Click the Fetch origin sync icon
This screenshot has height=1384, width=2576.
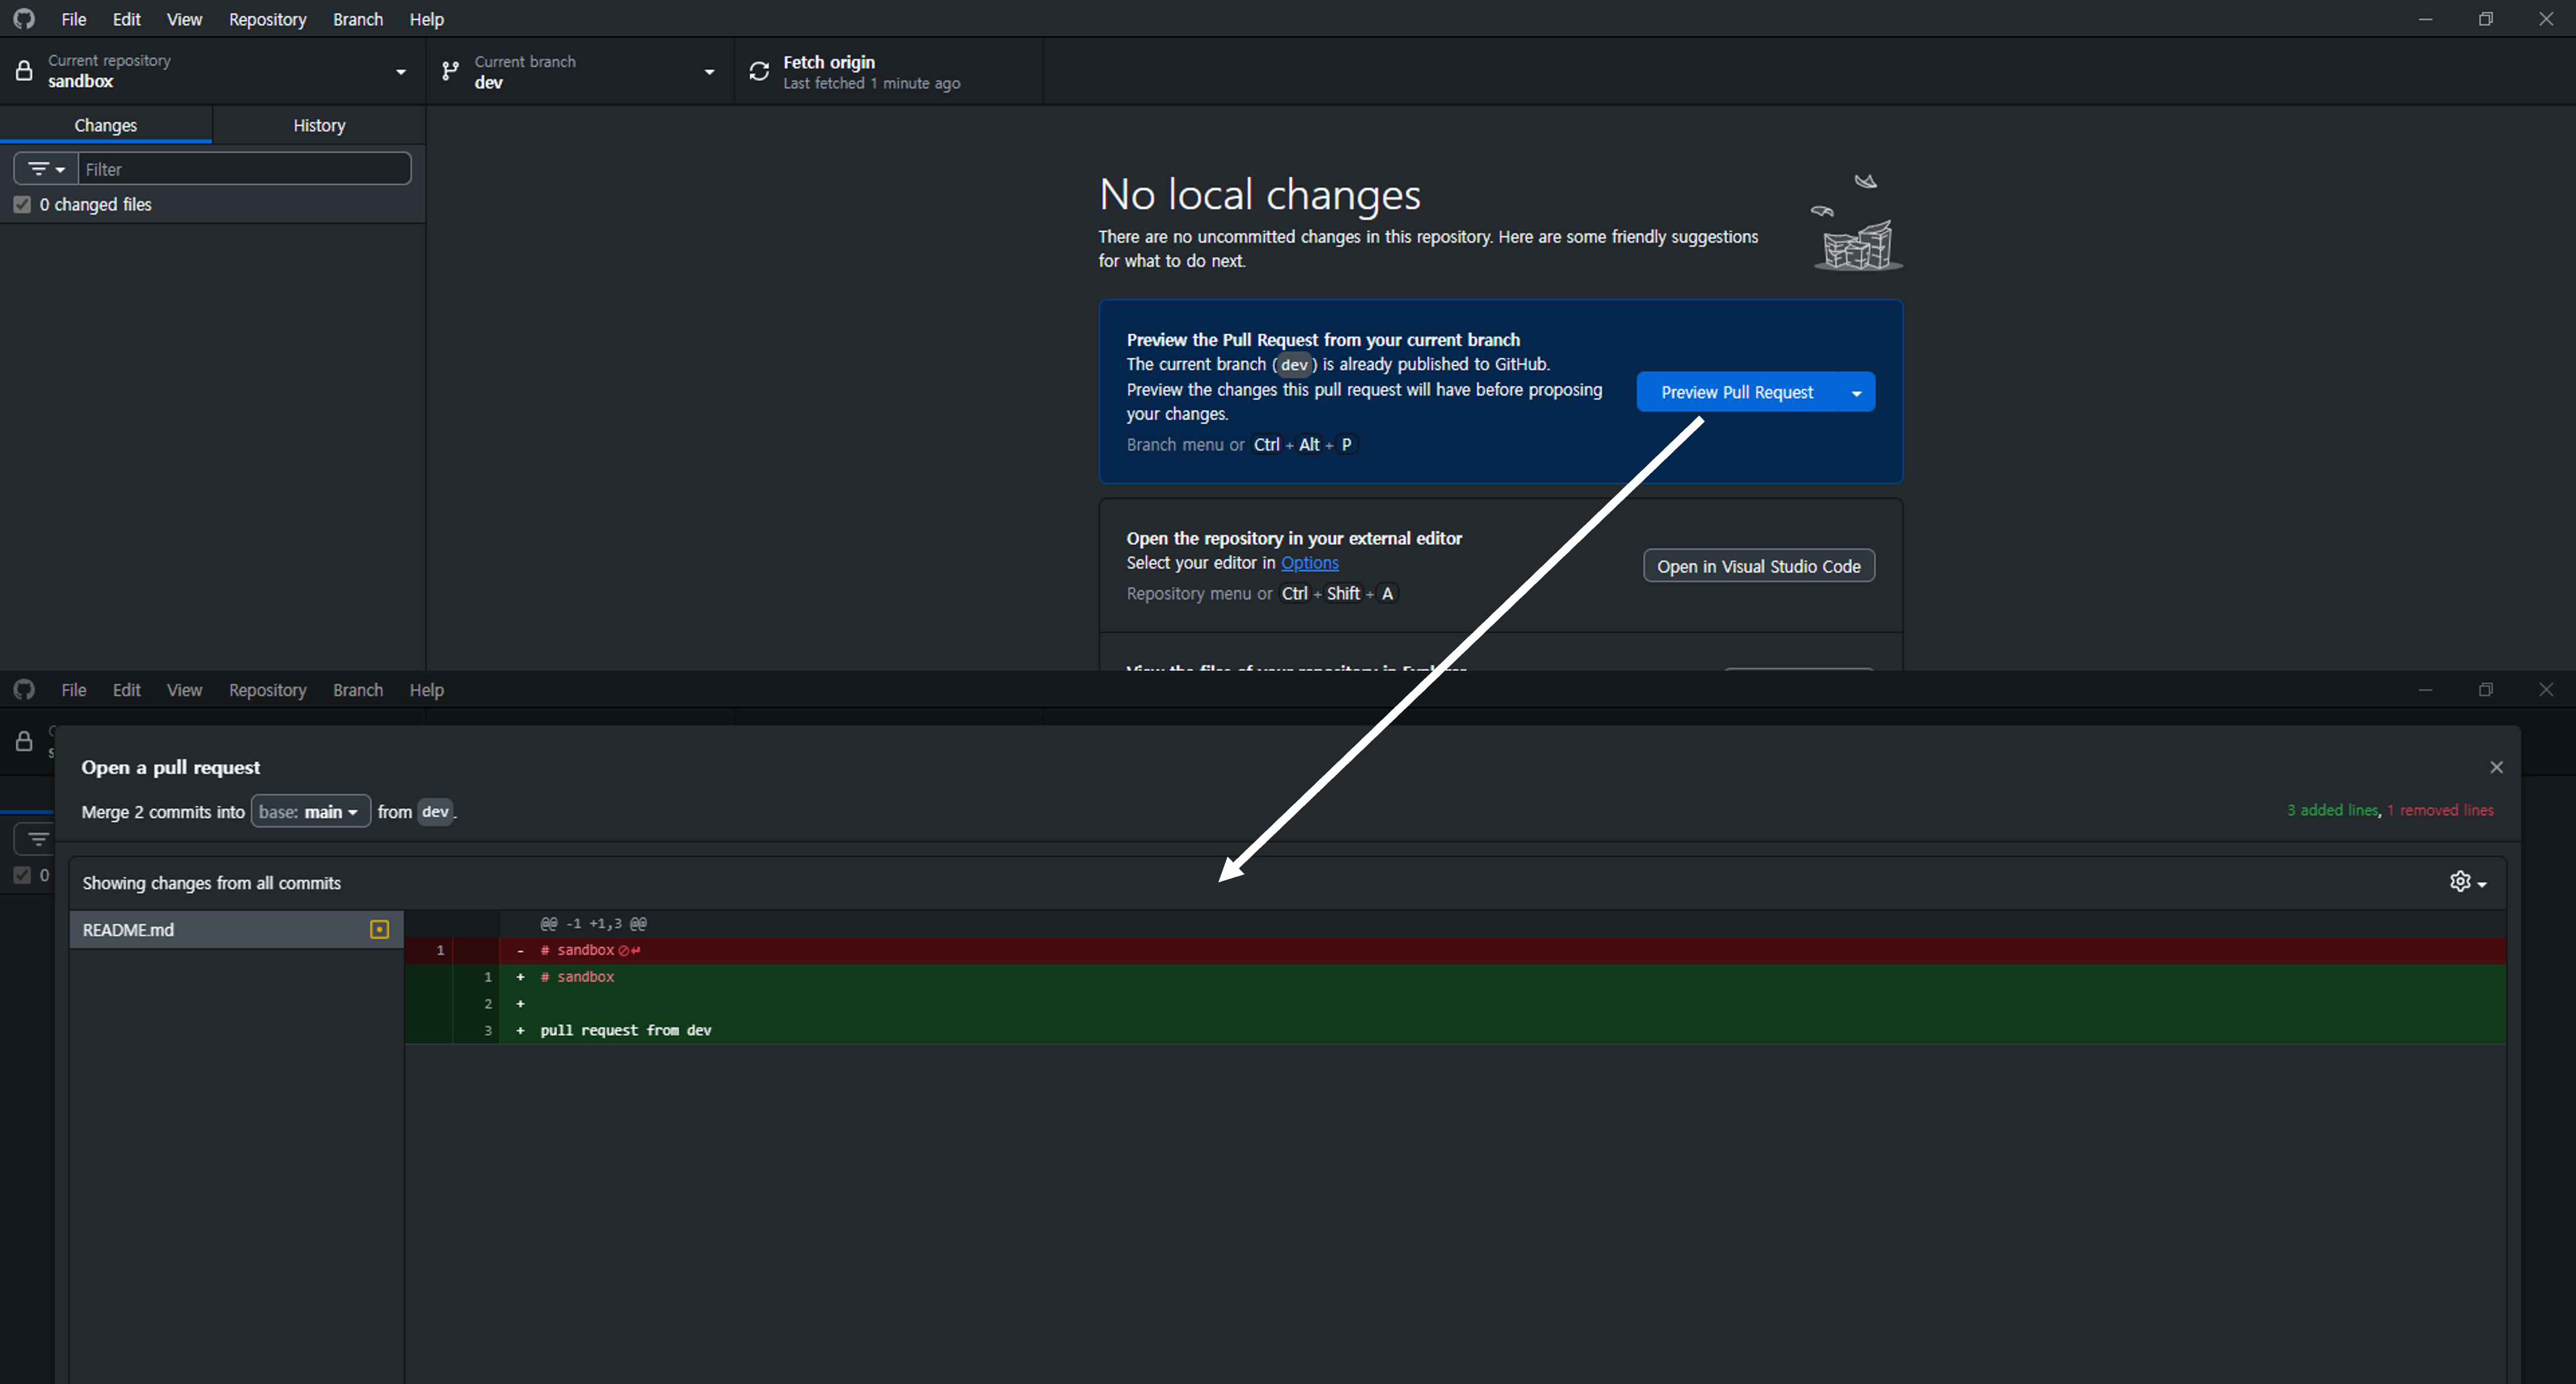coord(759,71)
